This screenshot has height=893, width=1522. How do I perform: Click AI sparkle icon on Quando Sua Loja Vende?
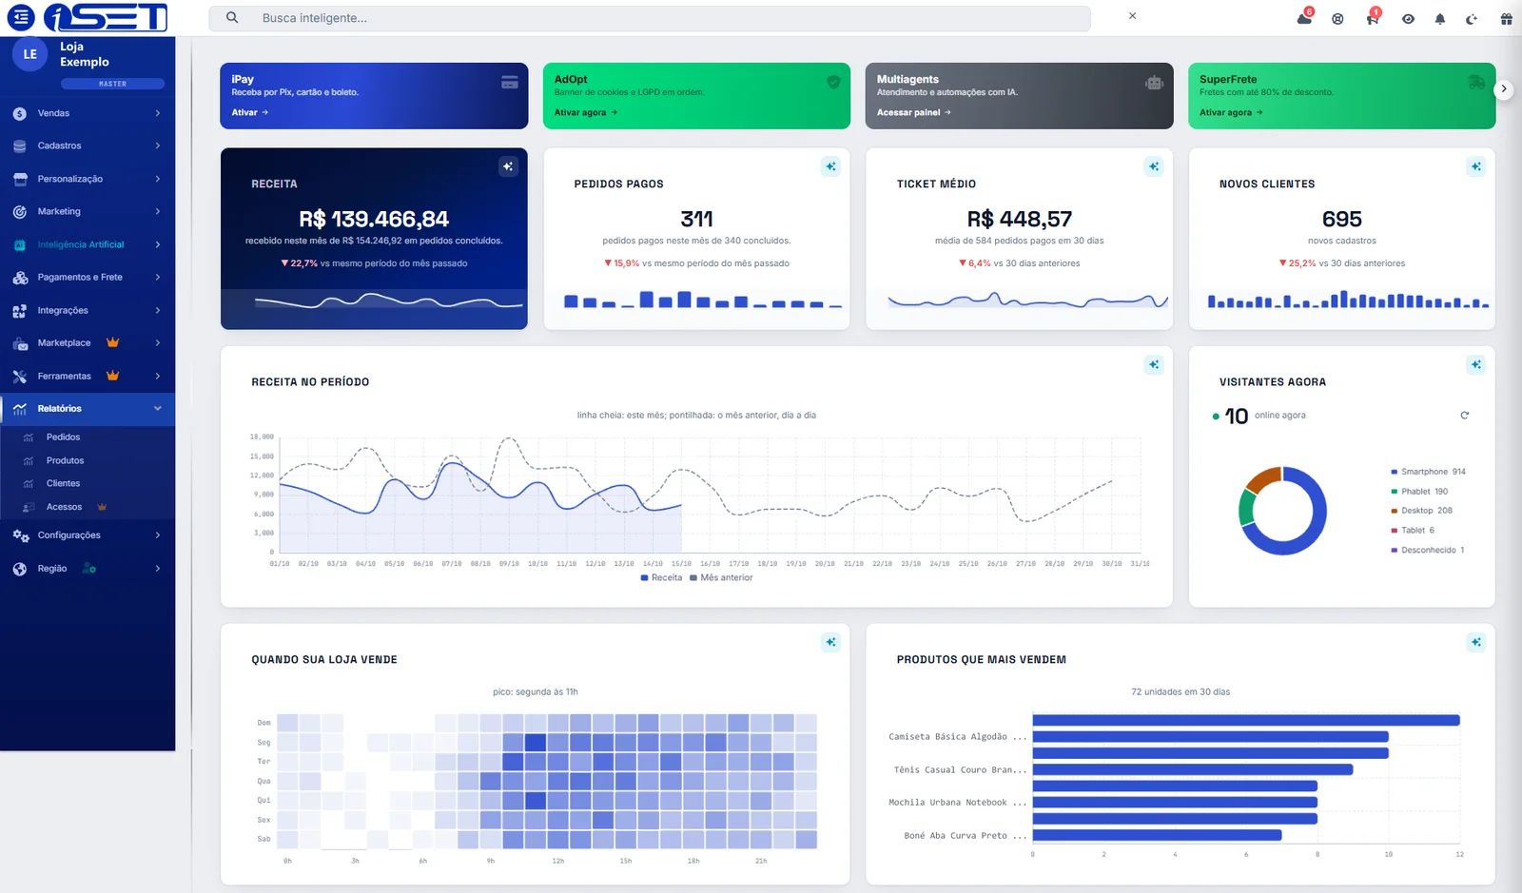[x=830, y=642]
